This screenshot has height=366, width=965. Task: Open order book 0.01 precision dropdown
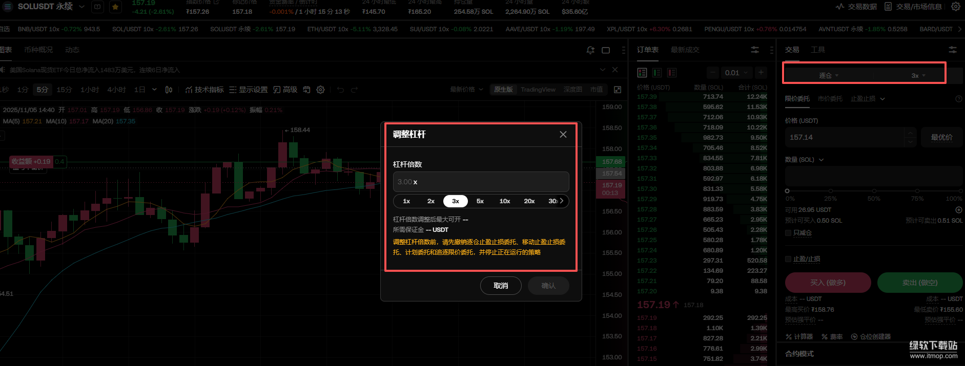click(735, 73)
